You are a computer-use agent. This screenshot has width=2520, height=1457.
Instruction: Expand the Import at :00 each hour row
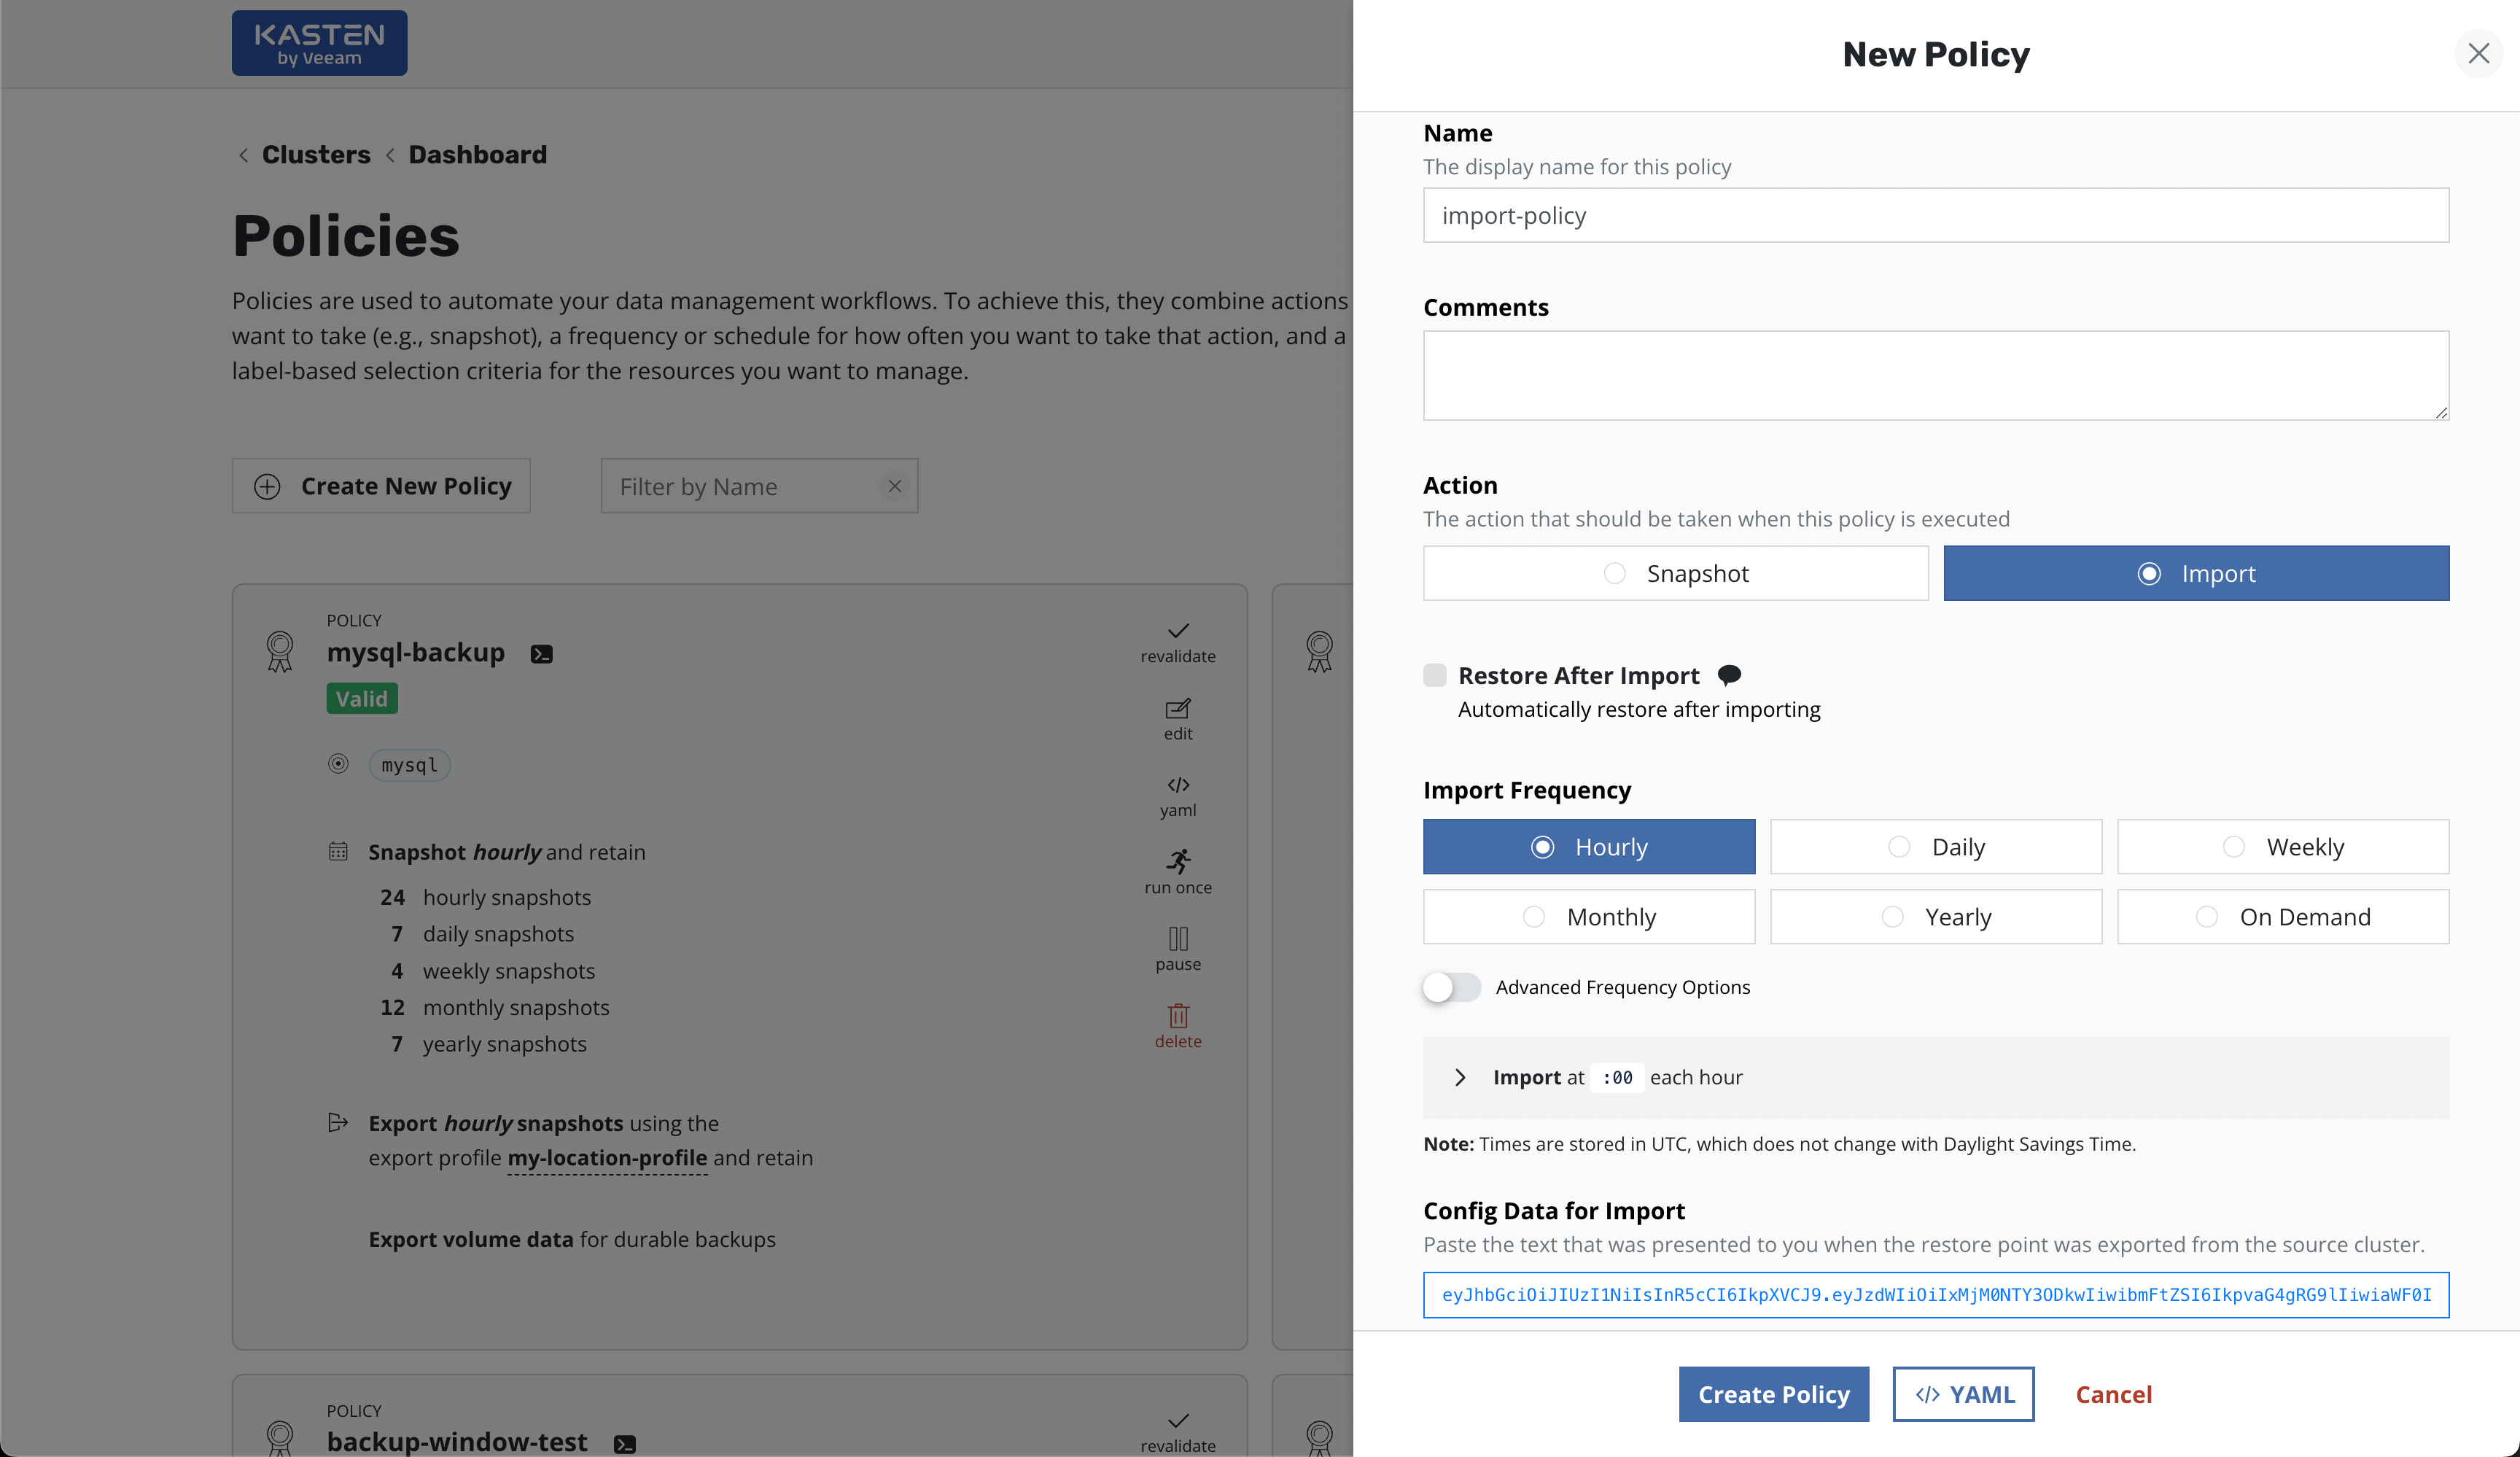click(x=1460, y=1077)
